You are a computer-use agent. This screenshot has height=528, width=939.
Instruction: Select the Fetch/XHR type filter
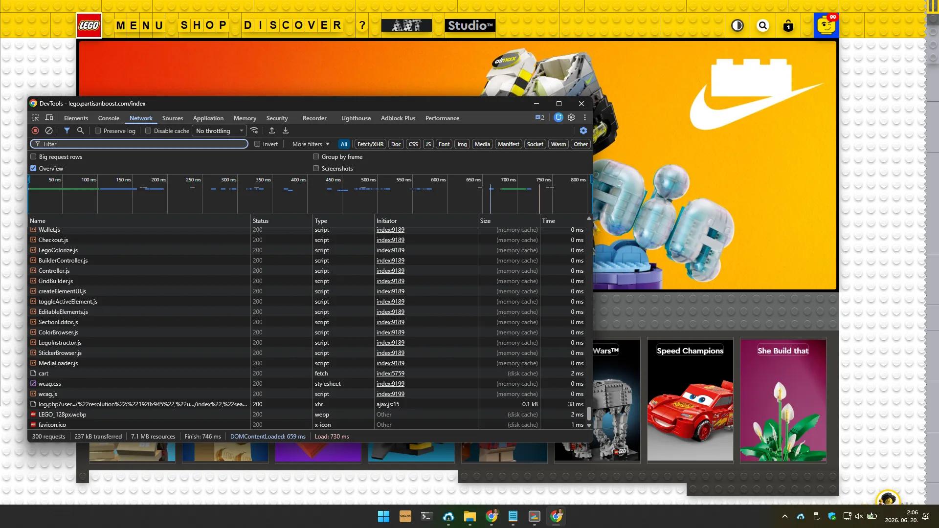370,144
